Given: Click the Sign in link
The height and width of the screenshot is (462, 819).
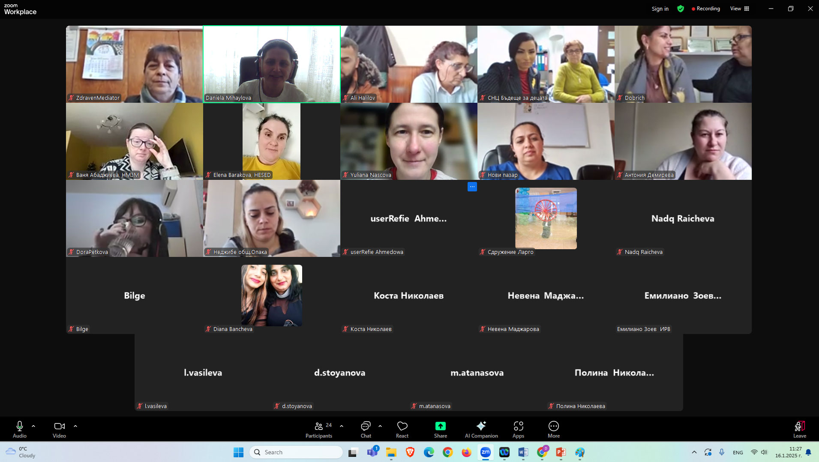Looking at the screenshot, I should coord(660,9).
